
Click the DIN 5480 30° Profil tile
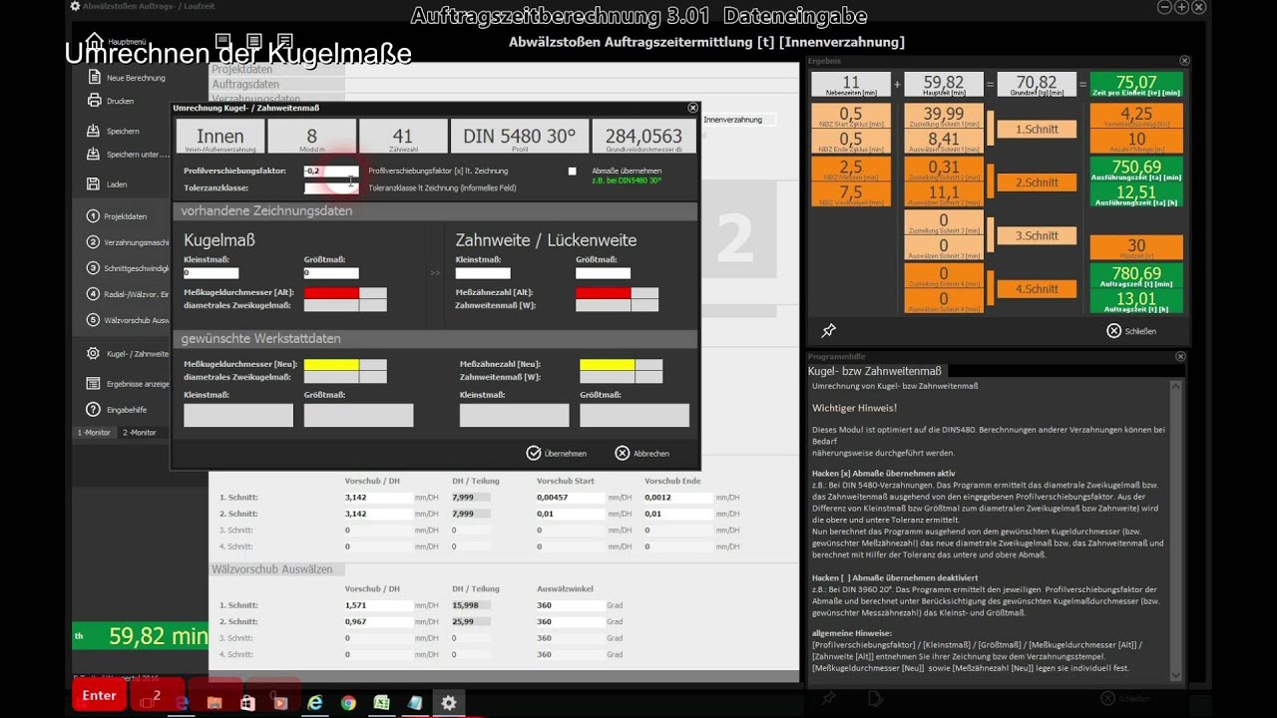519,137
